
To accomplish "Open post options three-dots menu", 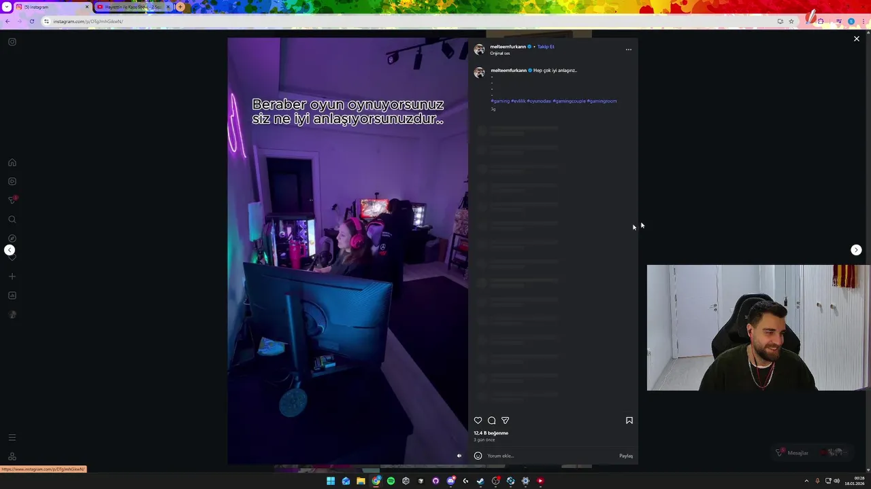I will (629, 49).
